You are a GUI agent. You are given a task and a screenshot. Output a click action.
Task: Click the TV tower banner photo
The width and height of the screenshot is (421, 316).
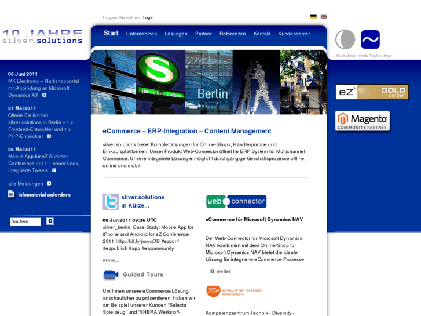[x=114, y=82]
